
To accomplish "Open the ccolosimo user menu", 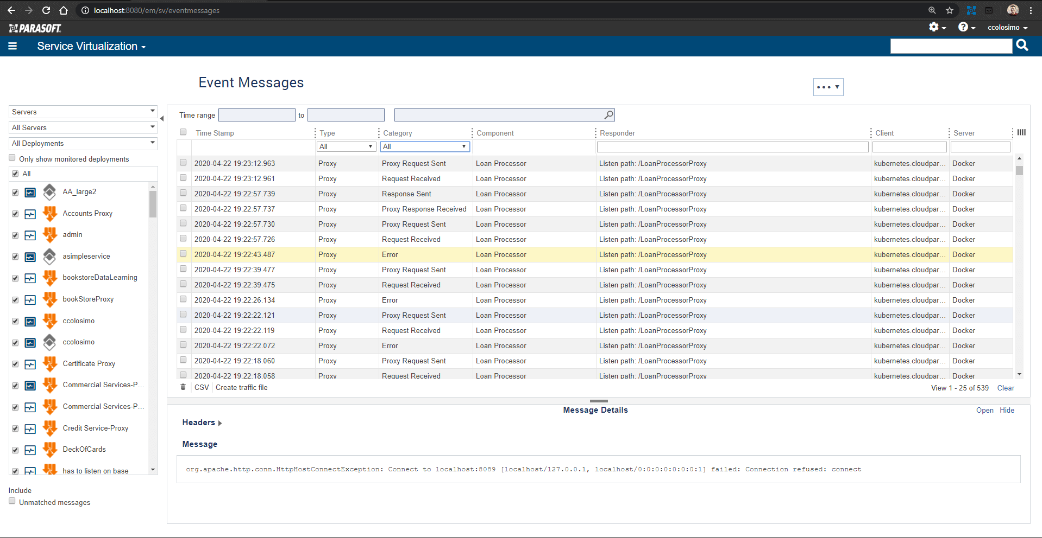I will [x=1007, y=28].
